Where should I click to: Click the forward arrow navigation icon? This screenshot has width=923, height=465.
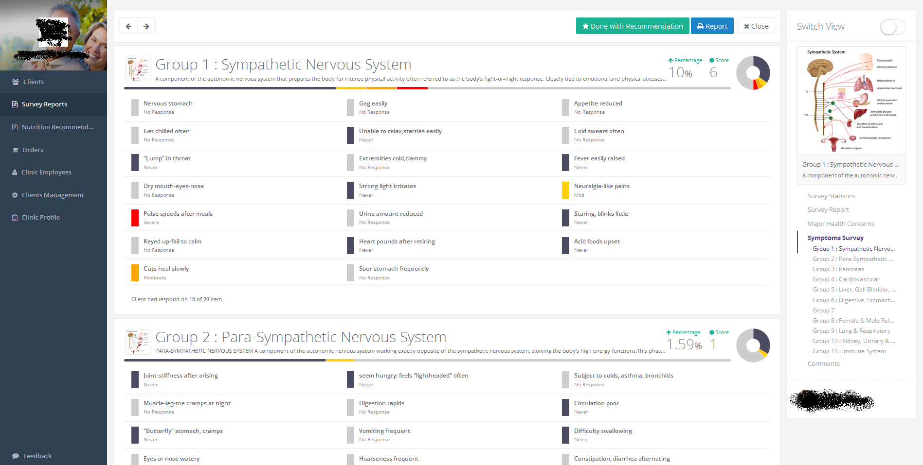point(146,26)
